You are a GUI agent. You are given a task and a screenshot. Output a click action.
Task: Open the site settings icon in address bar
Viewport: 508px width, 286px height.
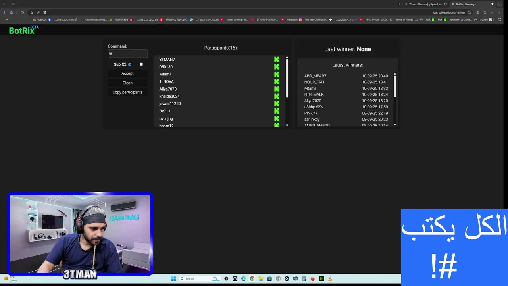[470, 12]
